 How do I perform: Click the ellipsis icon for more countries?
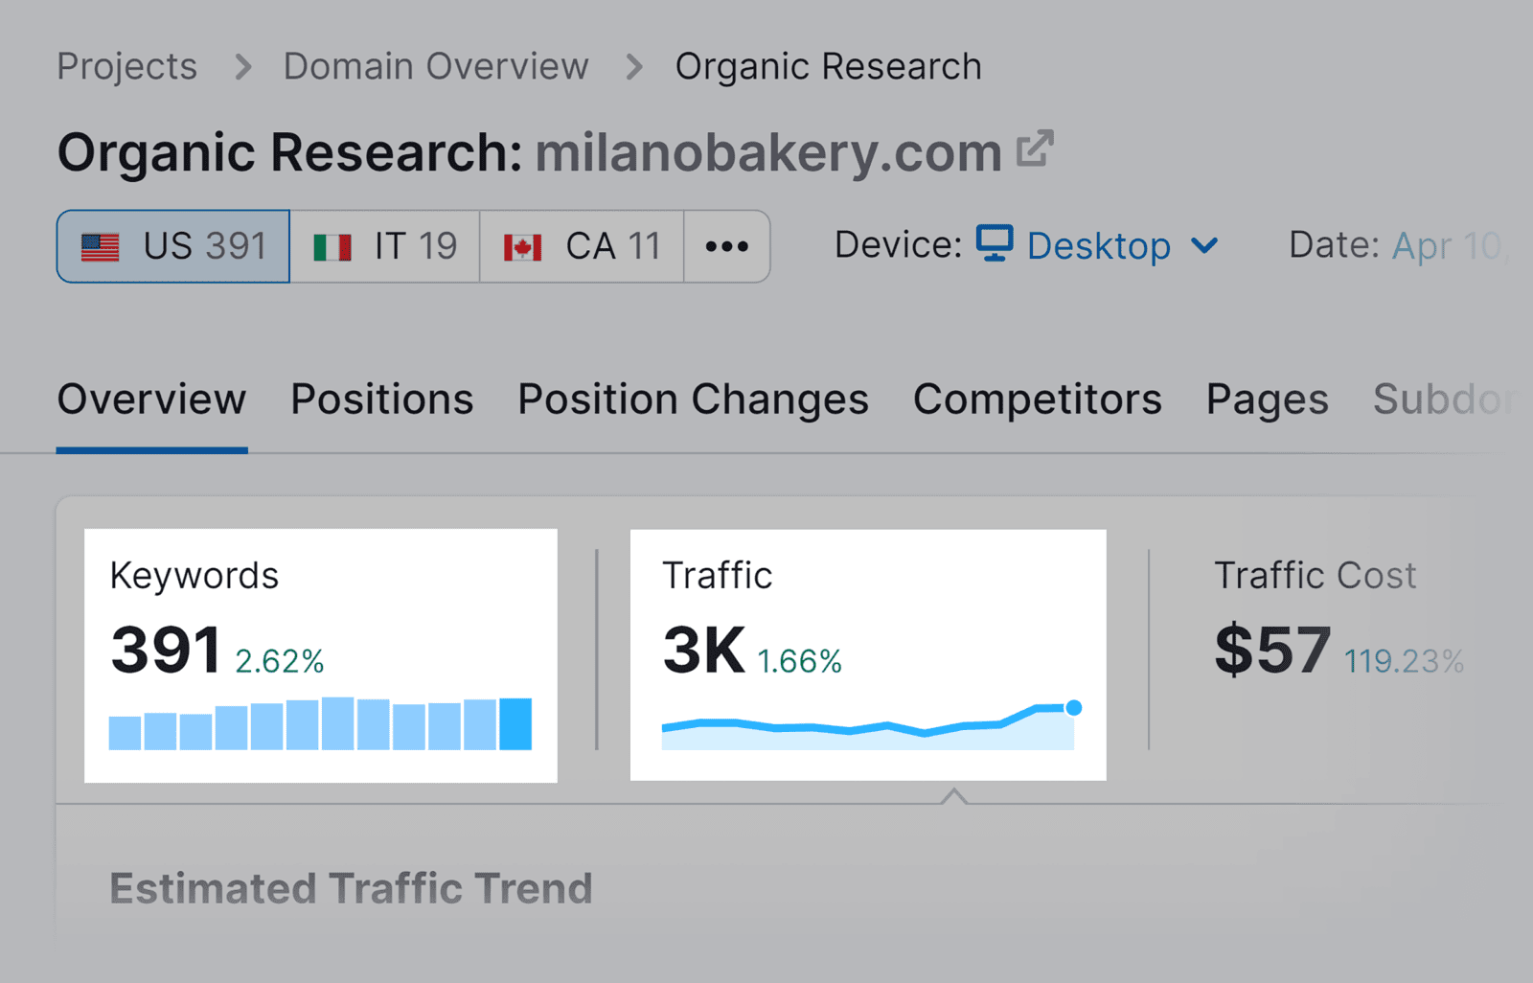[x=727, y=246]
